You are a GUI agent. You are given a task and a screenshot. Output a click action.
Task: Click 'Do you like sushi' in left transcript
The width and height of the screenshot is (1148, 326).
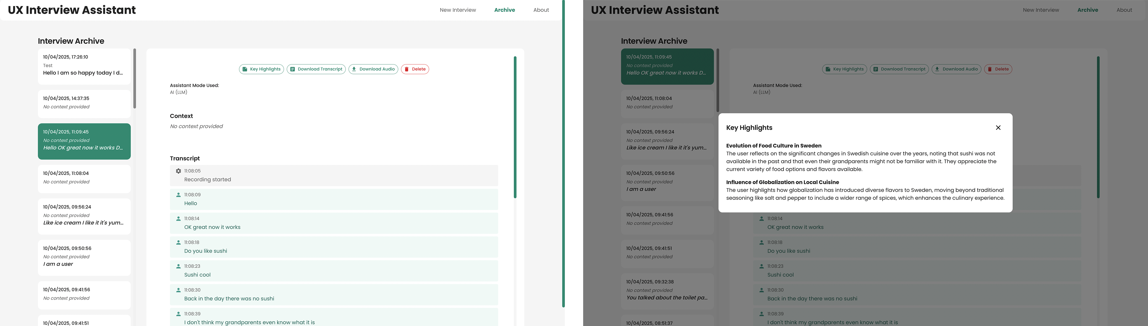[x=206, y=251]
